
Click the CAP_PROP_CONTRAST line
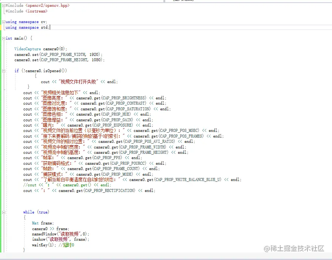click(95, 103)
